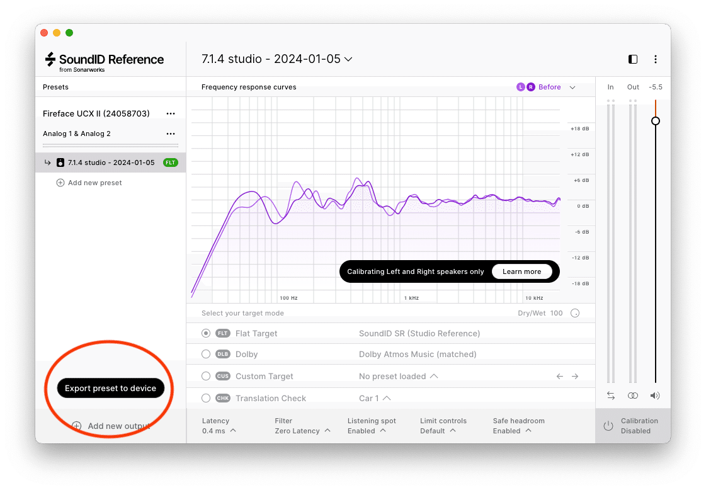This screenshot has height=490, width=706.
Task: Click the Presets header label
Action: coord(55,87)
